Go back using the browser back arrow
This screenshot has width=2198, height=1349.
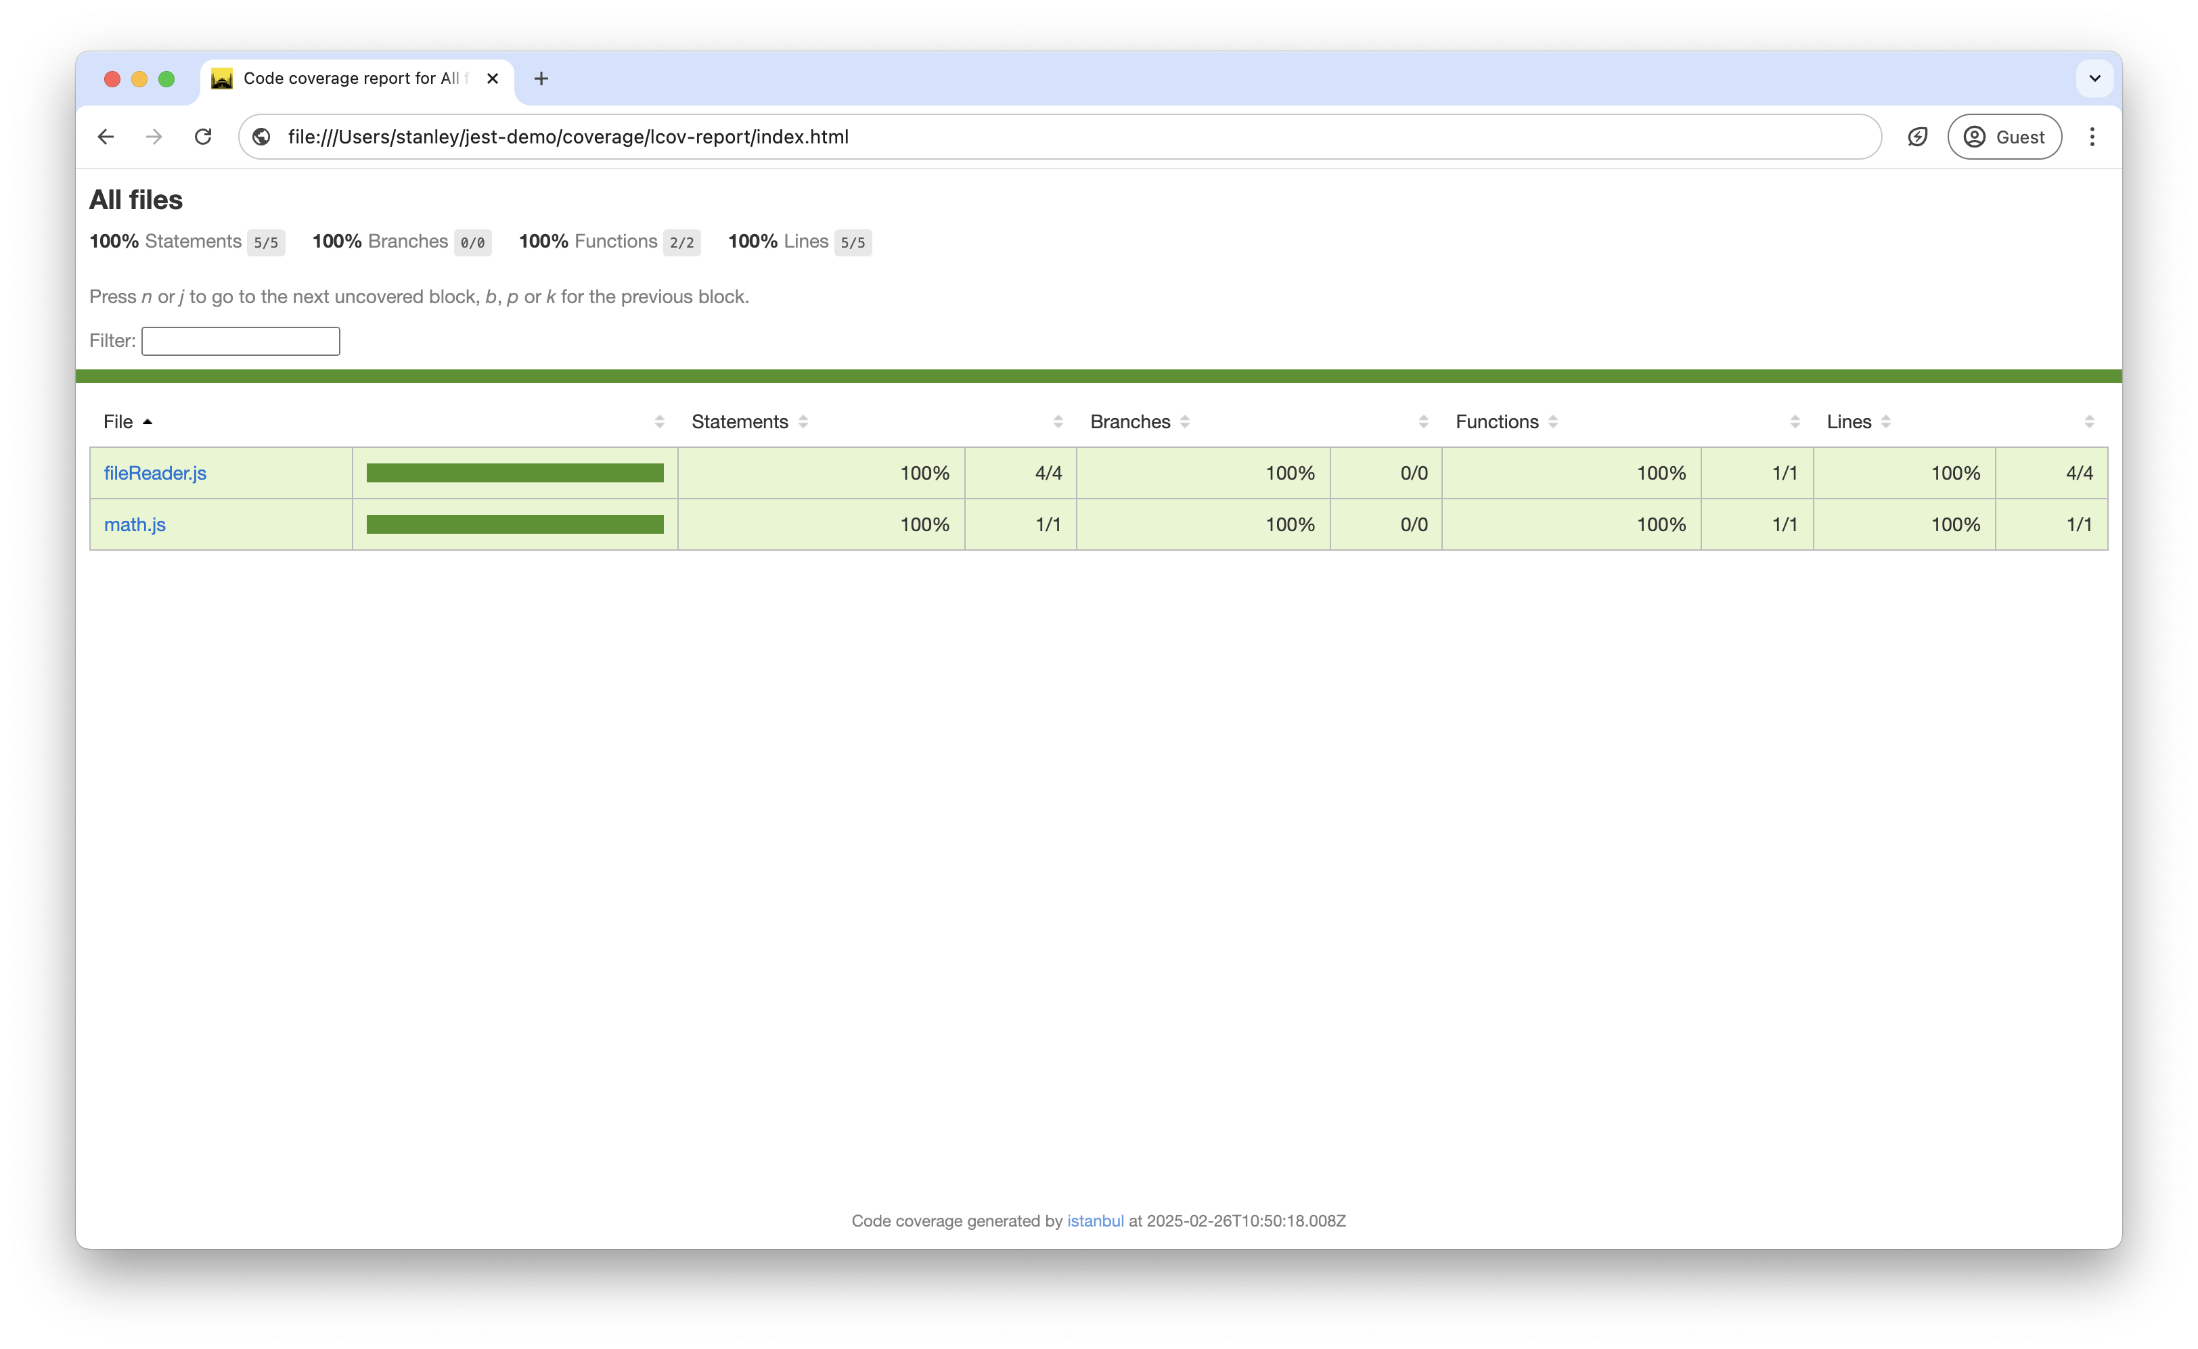[106, 137]
